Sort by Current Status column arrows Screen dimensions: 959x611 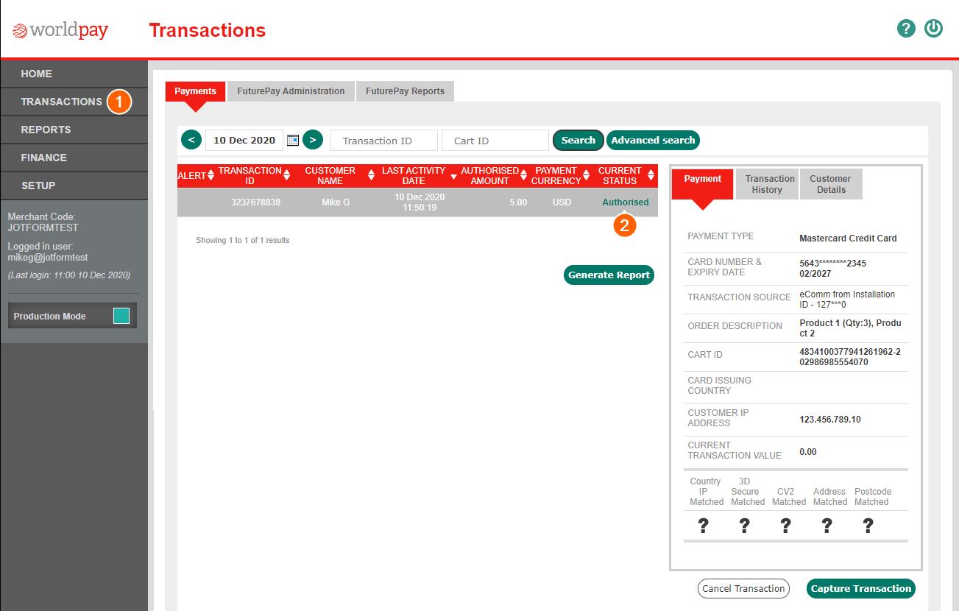[651, 176]
